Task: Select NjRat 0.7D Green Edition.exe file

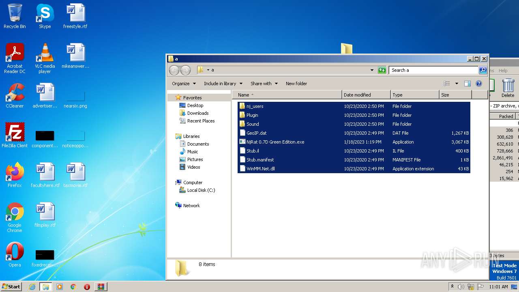Action: pos(354,142)
